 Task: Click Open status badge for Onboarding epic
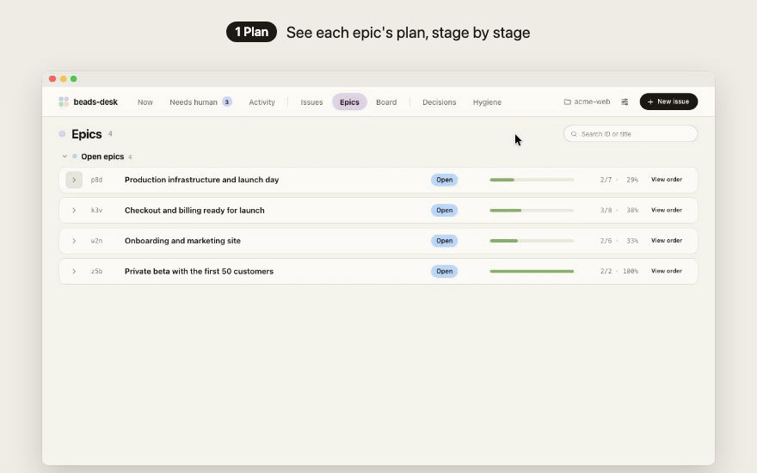[x=444, y=241]
